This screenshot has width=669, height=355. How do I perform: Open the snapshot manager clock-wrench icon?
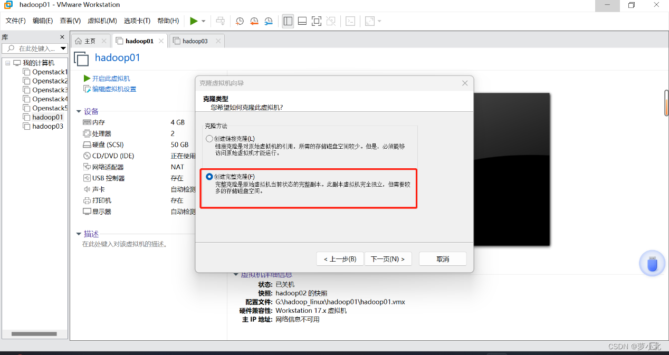269,21
